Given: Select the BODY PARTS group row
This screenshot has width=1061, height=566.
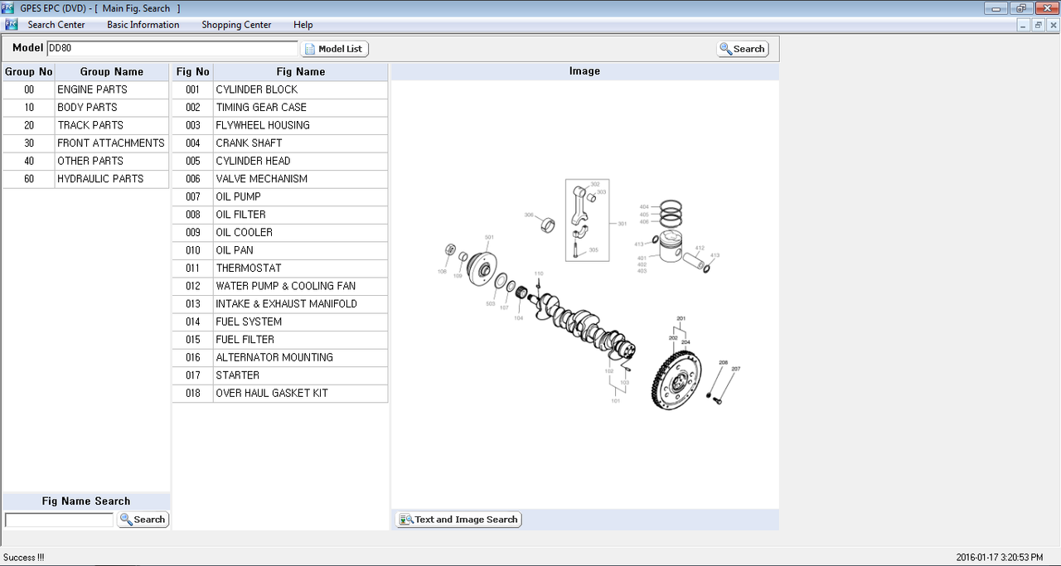Looking at the screenshot, I should 86,108.
